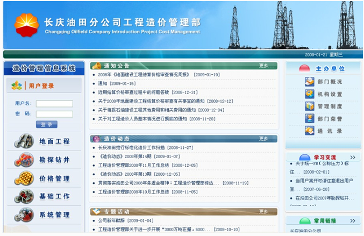Click the 地面工程 sidebar icon
This screenshot has width=364, height=236.
24,141
